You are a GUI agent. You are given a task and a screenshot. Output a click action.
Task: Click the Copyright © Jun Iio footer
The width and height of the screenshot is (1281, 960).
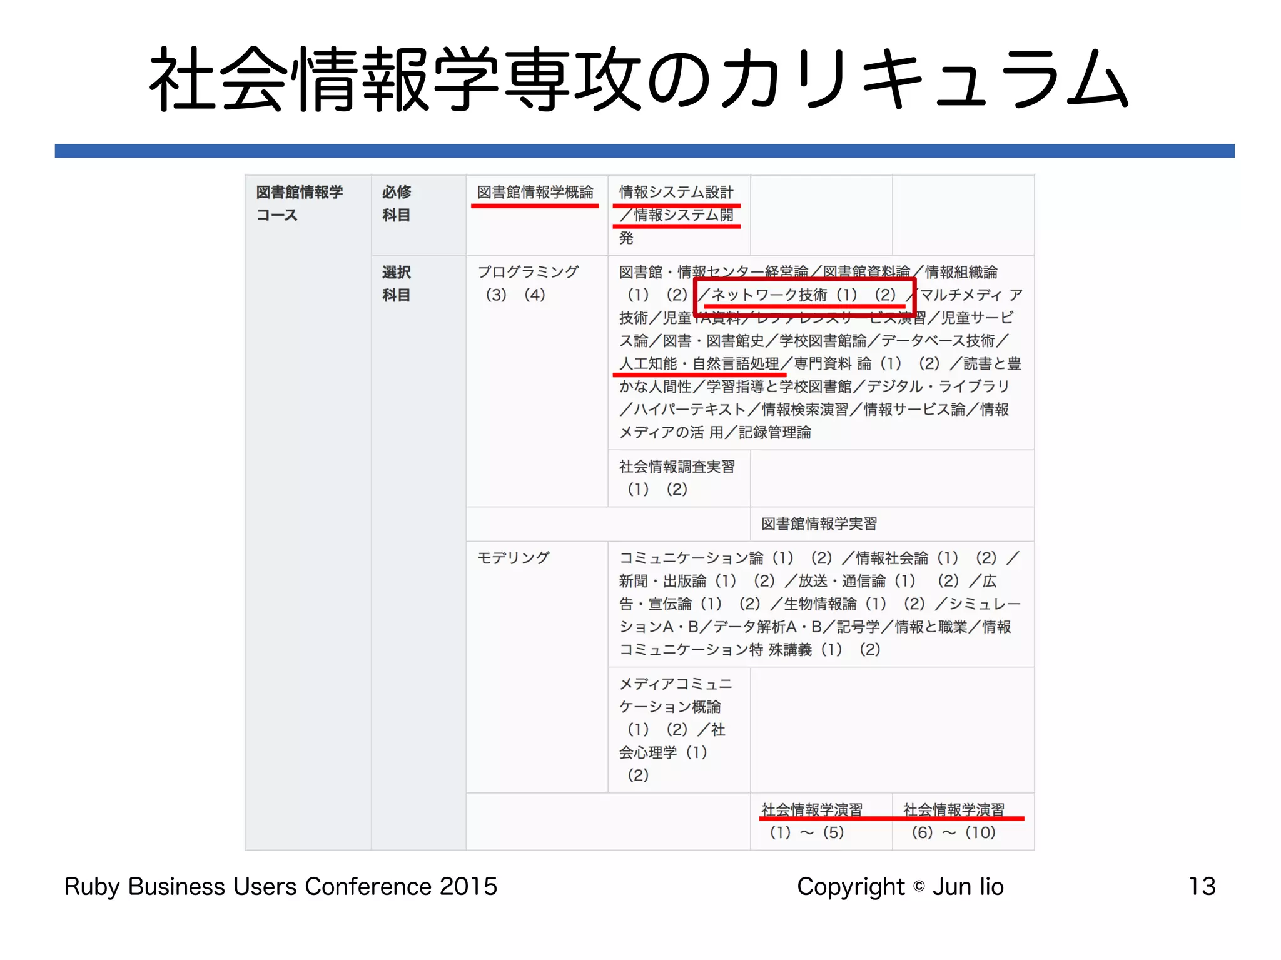[900, 886]
